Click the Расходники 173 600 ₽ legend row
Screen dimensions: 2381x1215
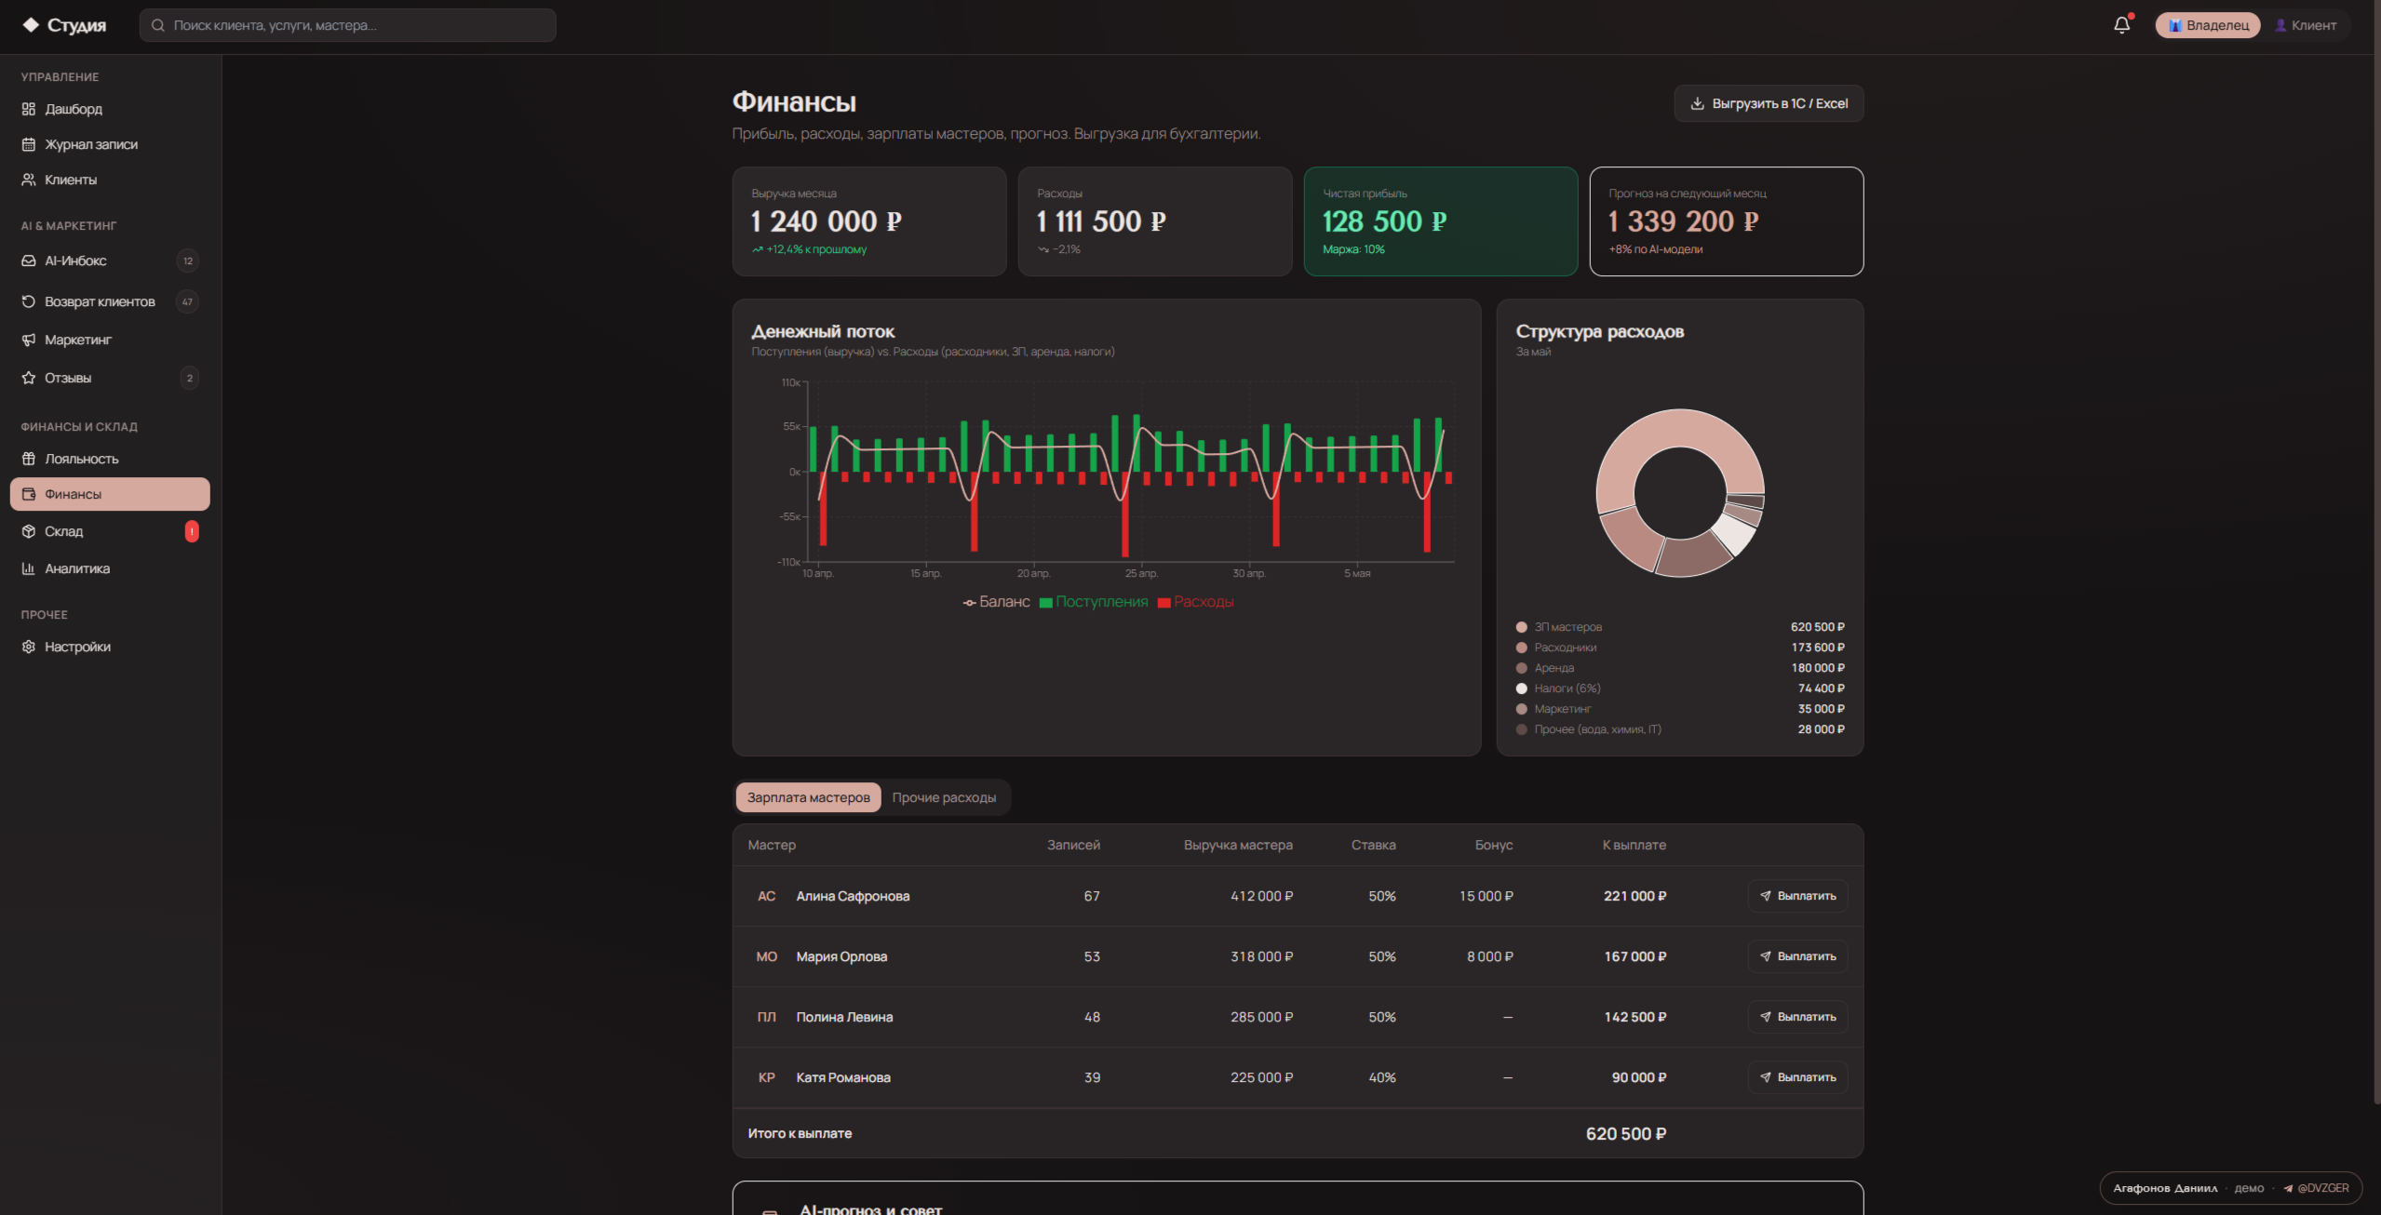pyautogui.click(x=1680, y=648)
